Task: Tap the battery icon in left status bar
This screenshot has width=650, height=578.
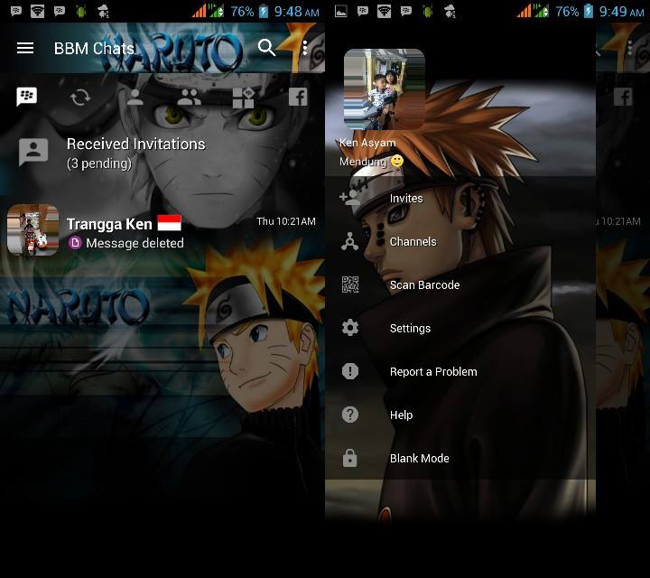Action: [264, 11]
